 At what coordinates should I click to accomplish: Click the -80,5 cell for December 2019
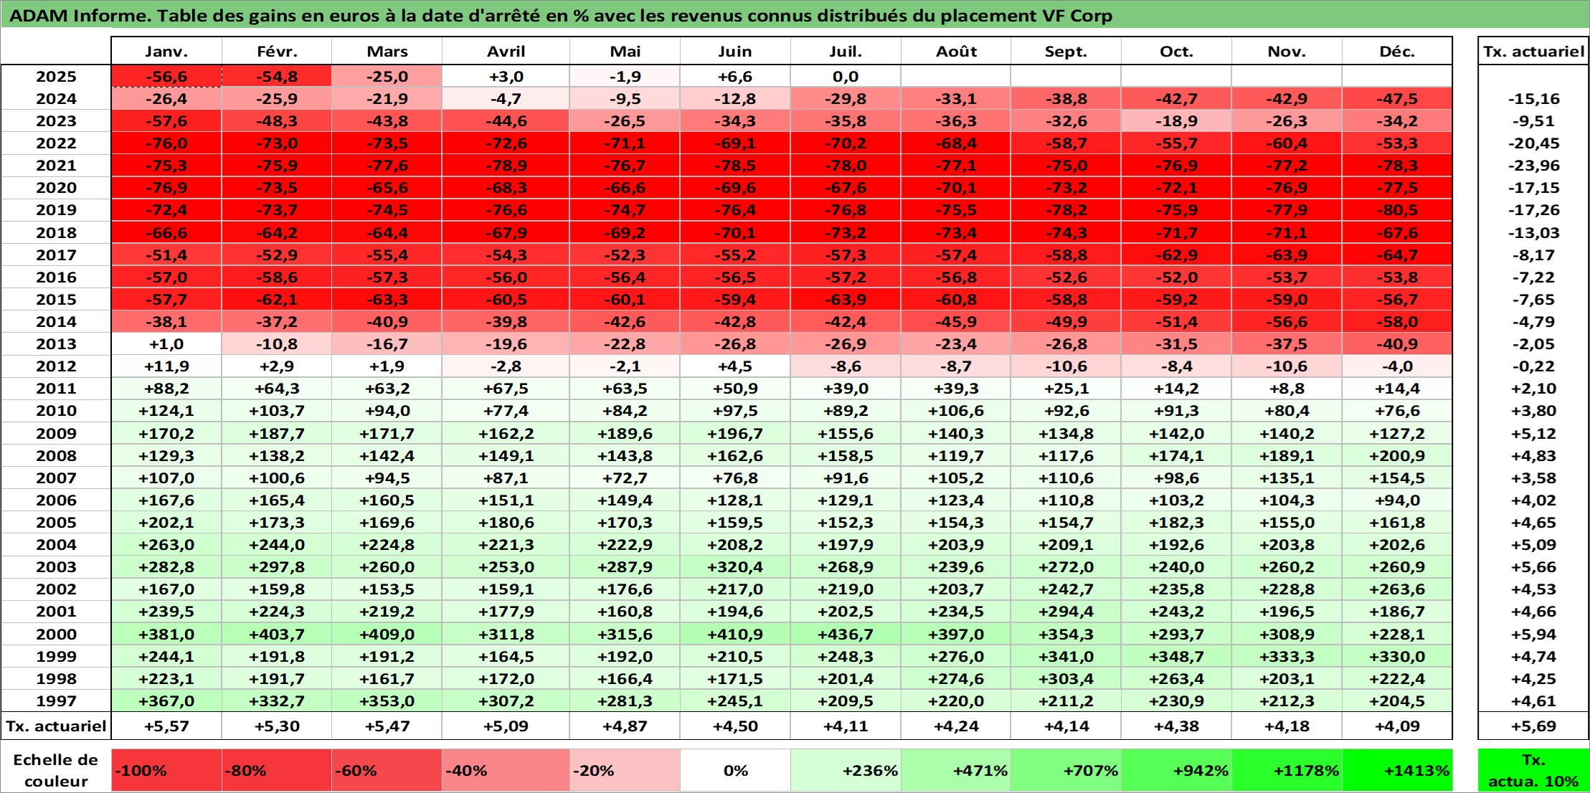coord(1397,209)
